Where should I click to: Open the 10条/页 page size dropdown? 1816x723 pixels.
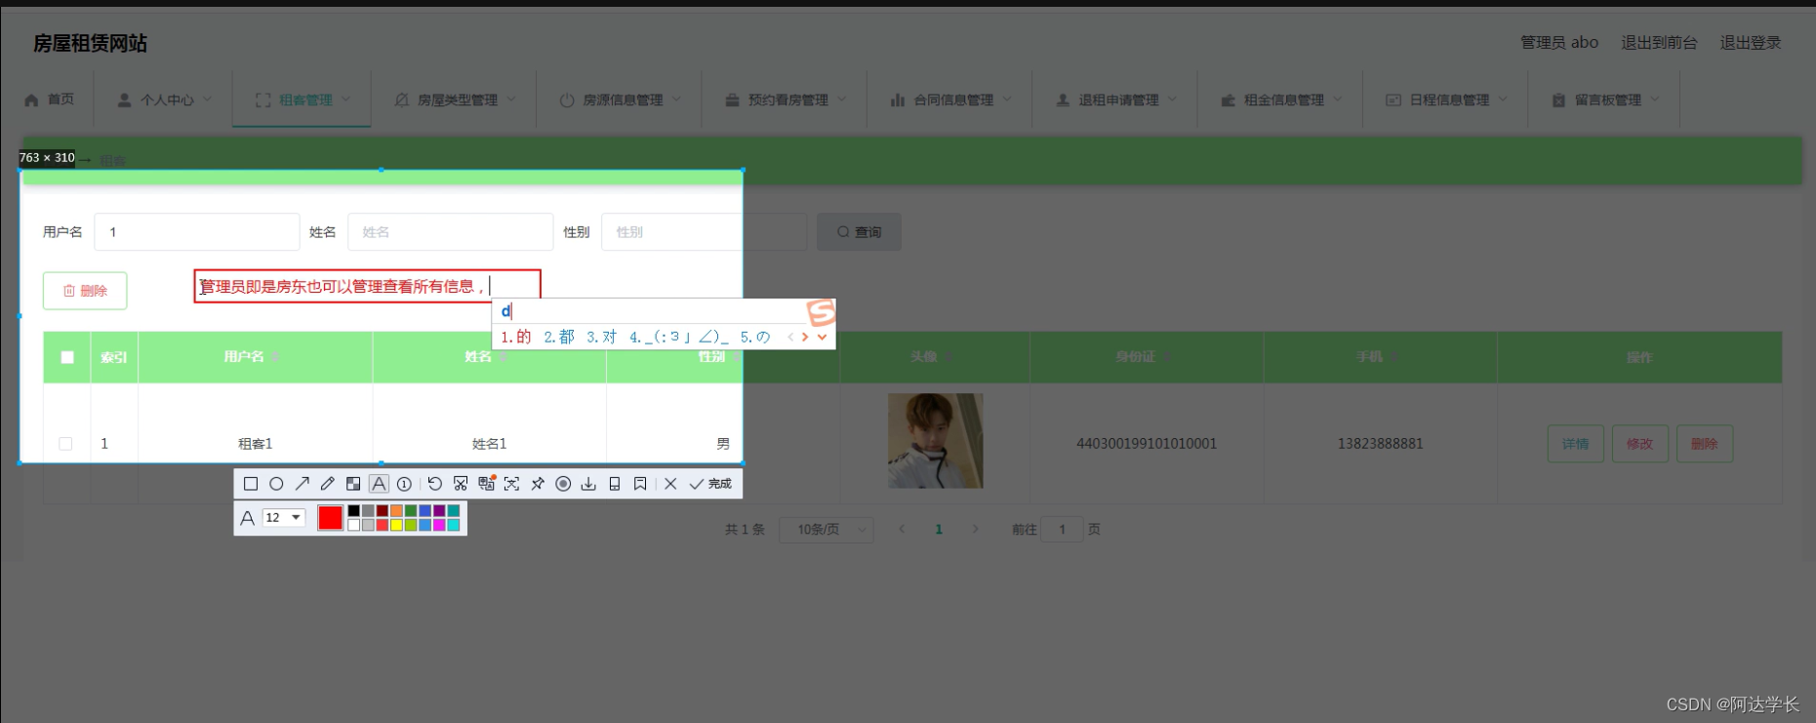point(826,530)
